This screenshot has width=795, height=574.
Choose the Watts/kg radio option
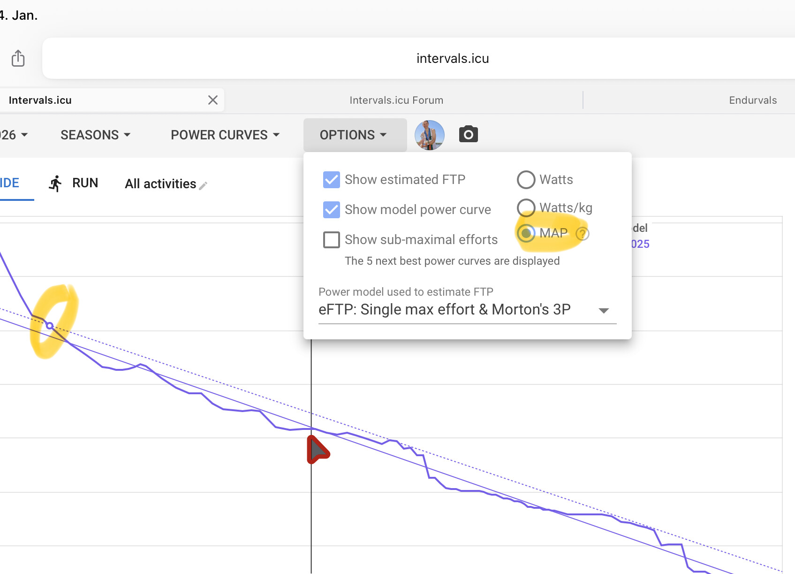coord(526,207)
